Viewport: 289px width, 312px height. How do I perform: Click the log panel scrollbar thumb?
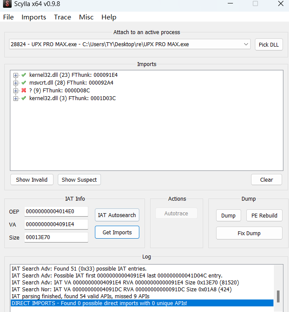278,296
